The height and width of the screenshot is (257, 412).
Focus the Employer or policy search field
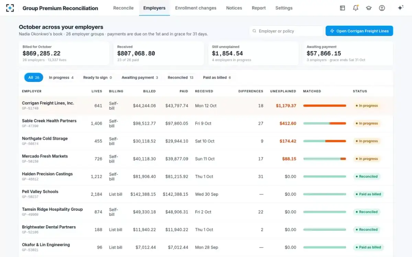pos(286,31)
